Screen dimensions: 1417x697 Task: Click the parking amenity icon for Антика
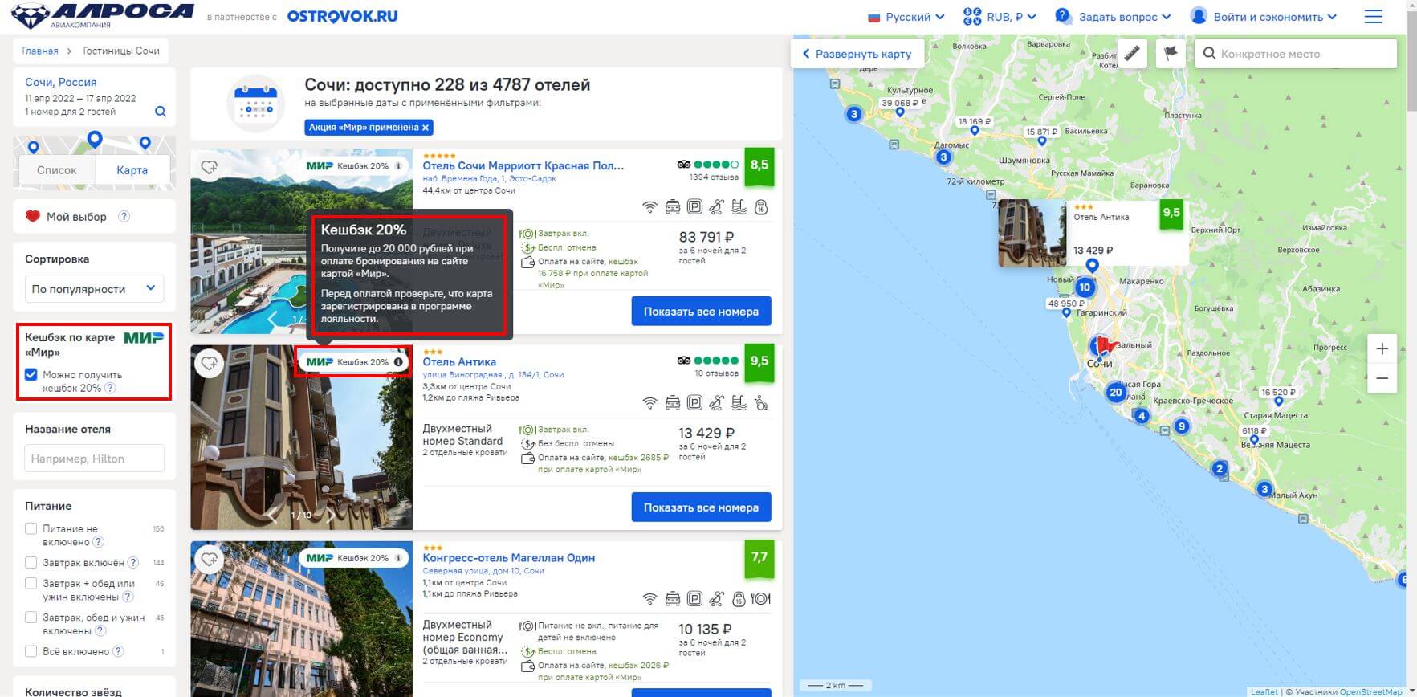694,403
